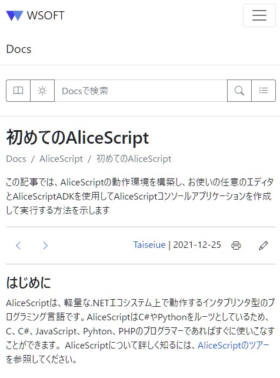Viewport: 280px width, 378px height.
Task: Go to the next article arrow
Action: (45, 246)
